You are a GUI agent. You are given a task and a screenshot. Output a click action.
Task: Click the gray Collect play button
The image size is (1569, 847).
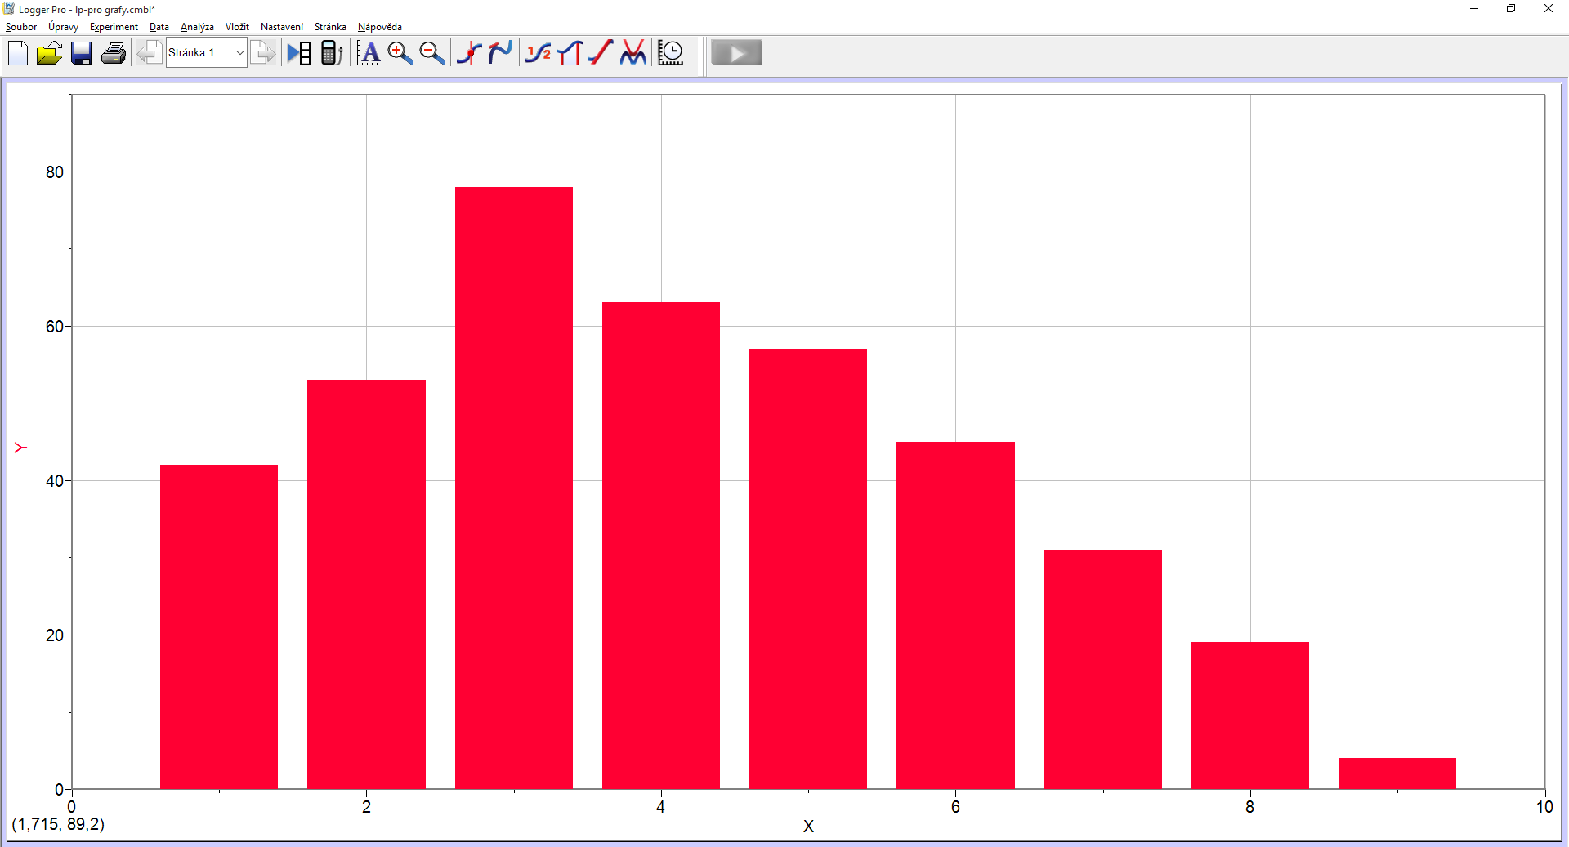click(x=736, y=53)
